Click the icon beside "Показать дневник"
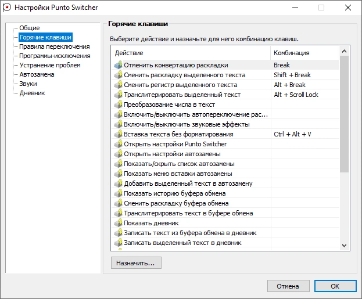362x299 pixels. click(x=118, y=223)
